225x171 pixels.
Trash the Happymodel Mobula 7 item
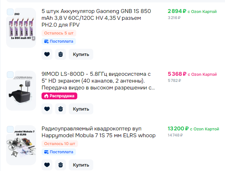61,165
